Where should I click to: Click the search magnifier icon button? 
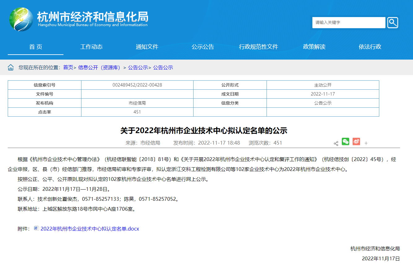393,23
